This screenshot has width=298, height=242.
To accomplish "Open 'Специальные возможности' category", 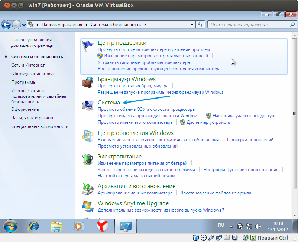I will coord(40,126).
